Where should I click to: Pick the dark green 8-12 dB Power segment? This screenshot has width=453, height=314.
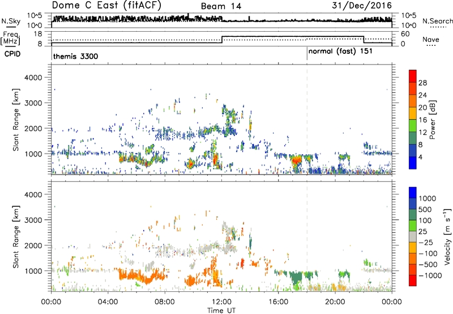click(x=413, y=138)
